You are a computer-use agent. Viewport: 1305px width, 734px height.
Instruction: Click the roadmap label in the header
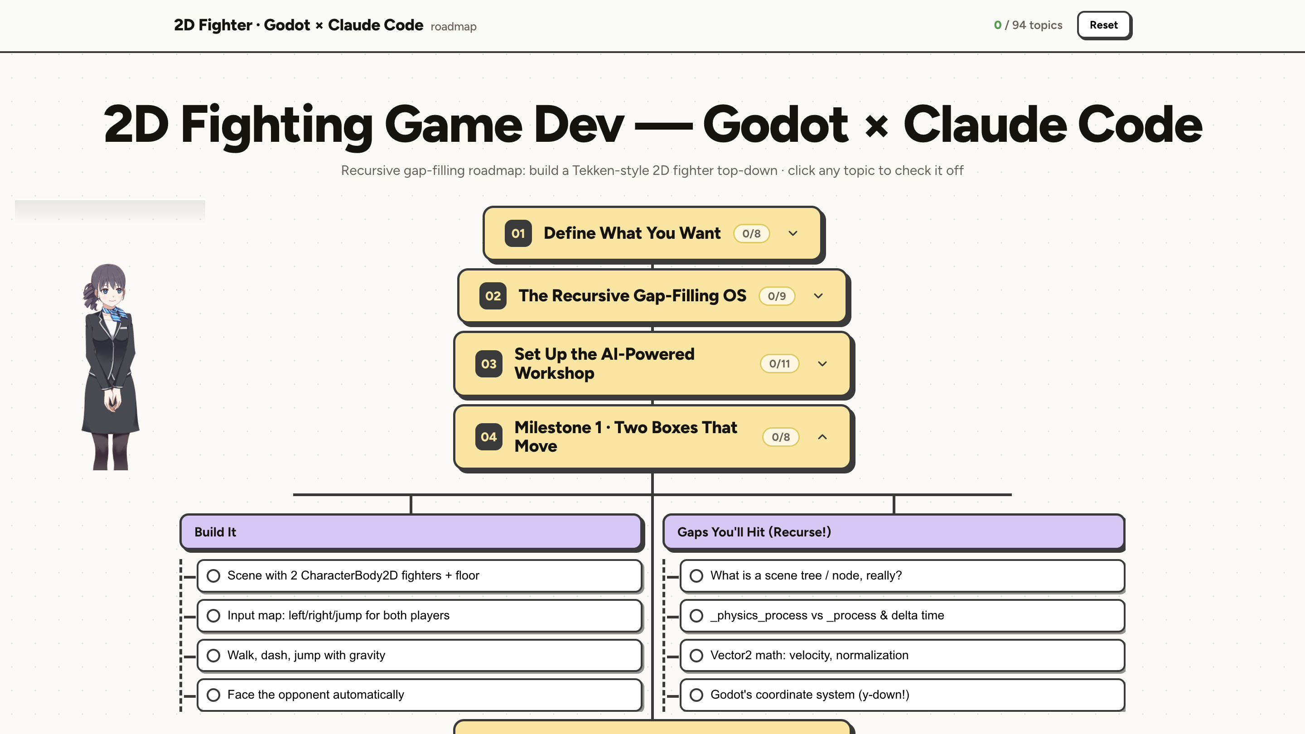tap(454, 26)
